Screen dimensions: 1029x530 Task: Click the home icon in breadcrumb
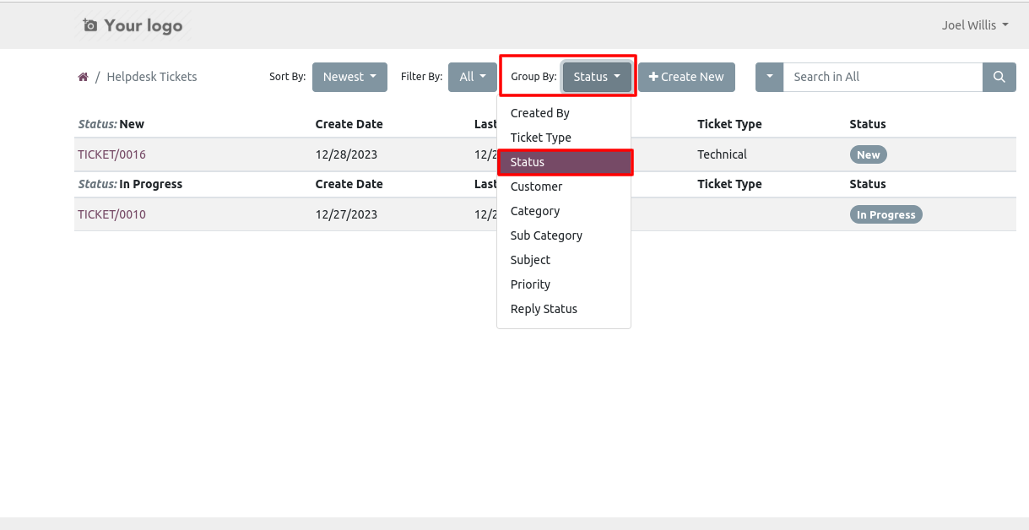tap(83, 77)
